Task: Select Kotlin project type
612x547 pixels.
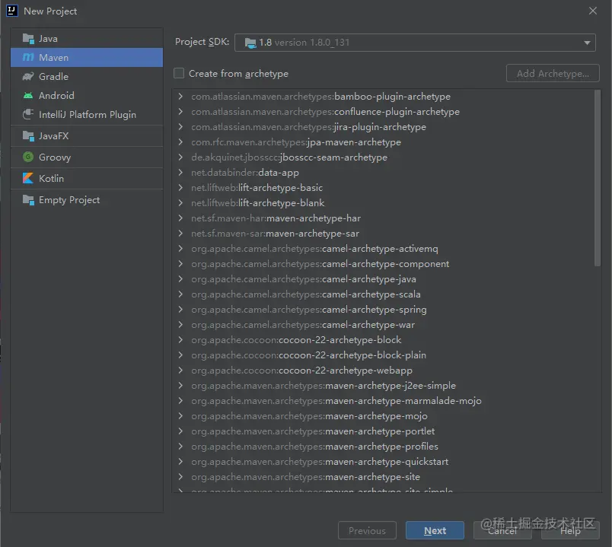Action: point(87,178)
